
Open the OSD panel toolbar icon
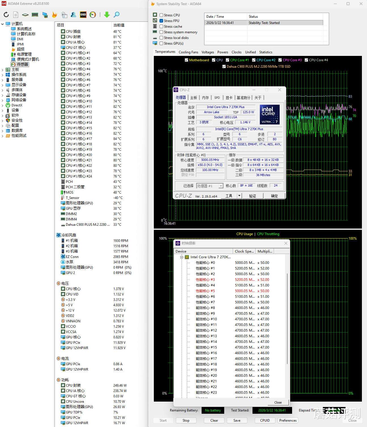coord(83,15)
